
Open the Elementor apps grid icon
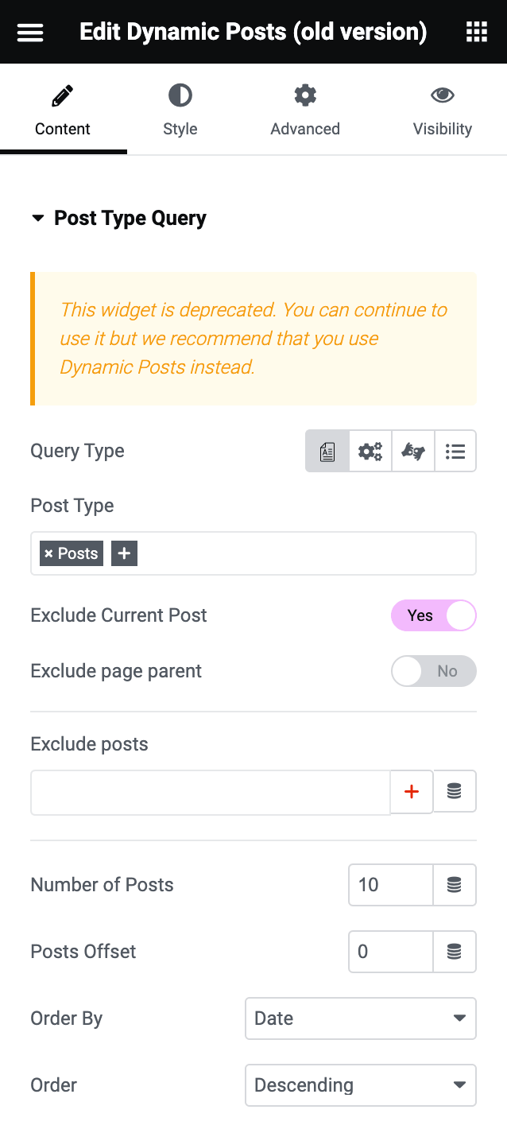[476, 31]
